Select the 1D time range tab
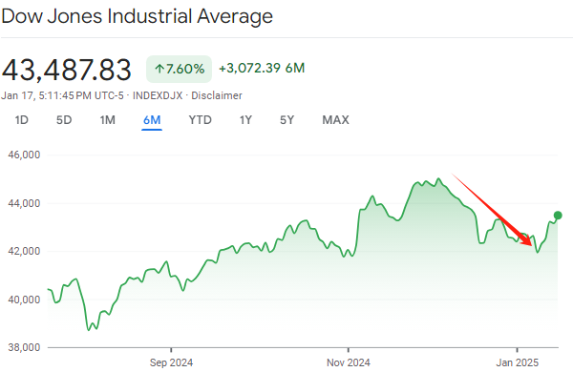Screen dimensions: 573x372 22,120
